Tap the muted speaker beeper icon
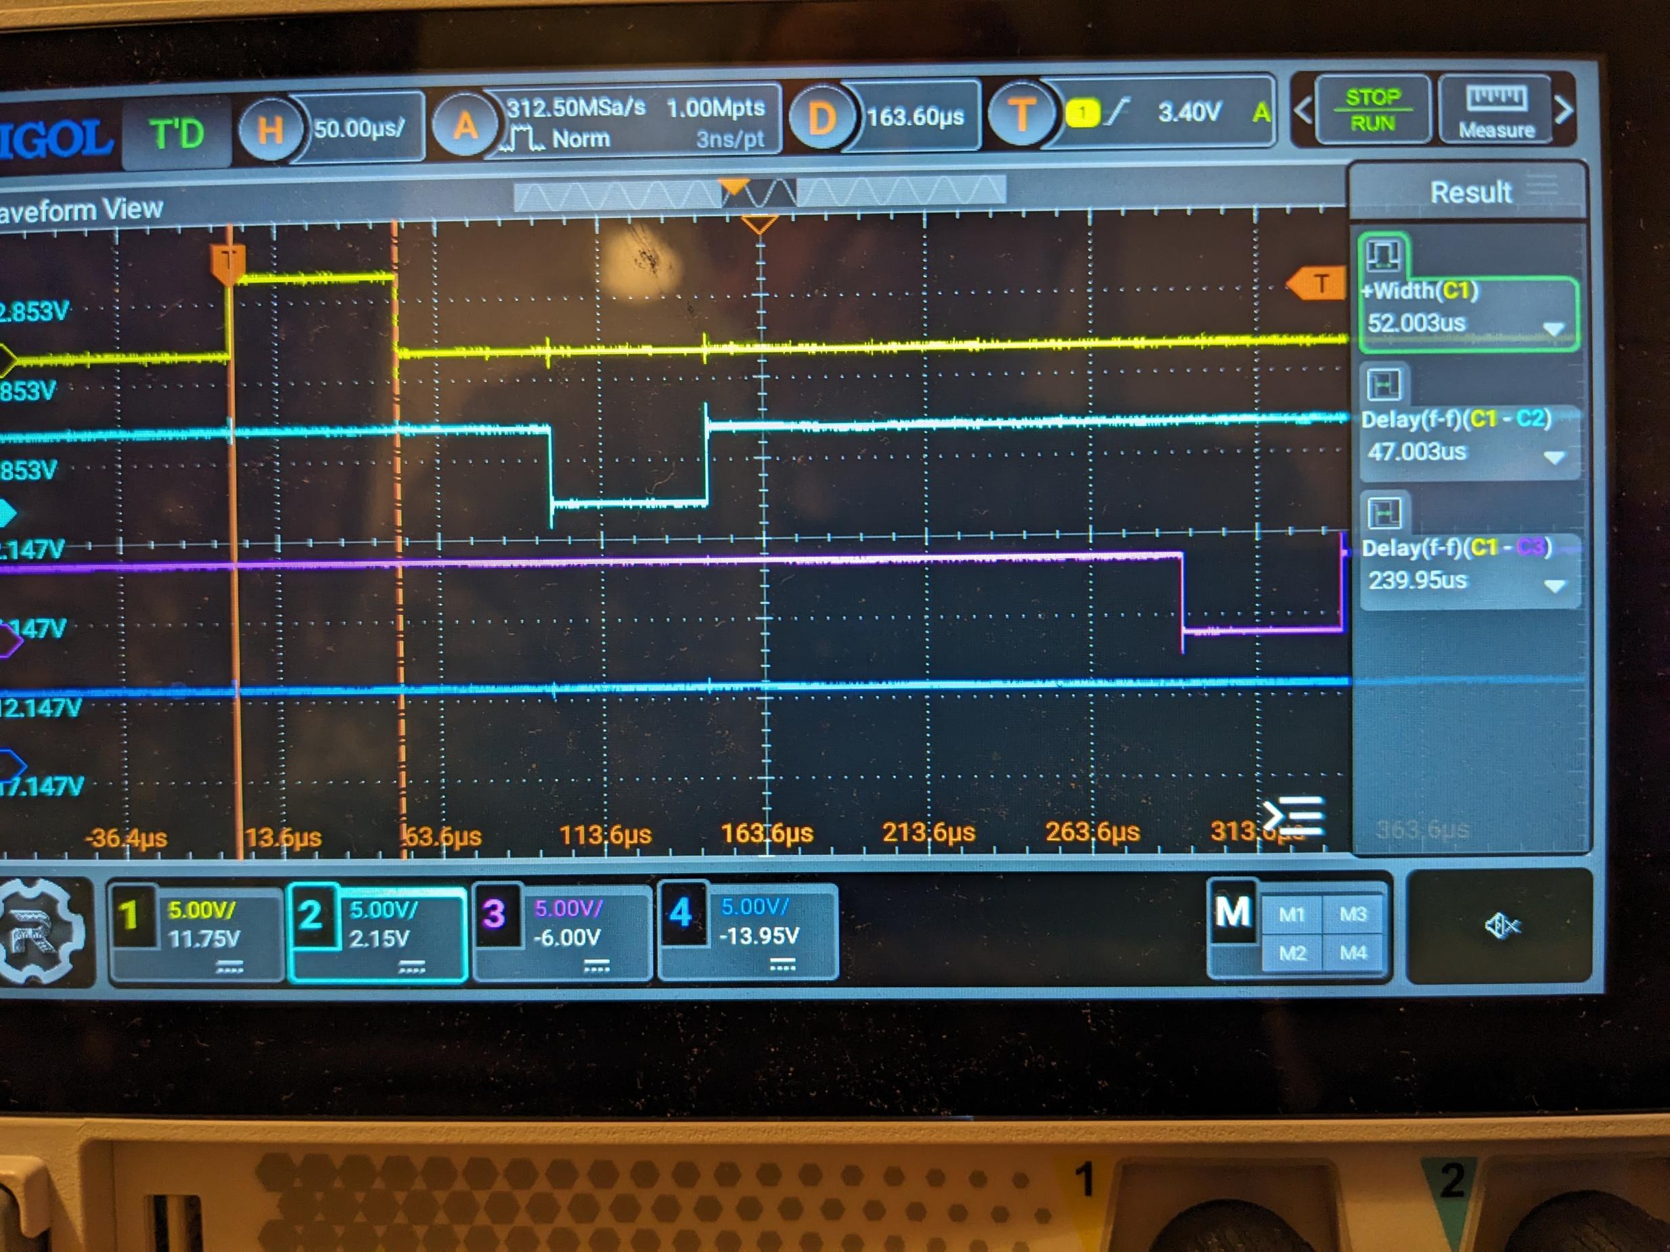This screenshot has height=1252, width=1670. tap(1501, 925)
